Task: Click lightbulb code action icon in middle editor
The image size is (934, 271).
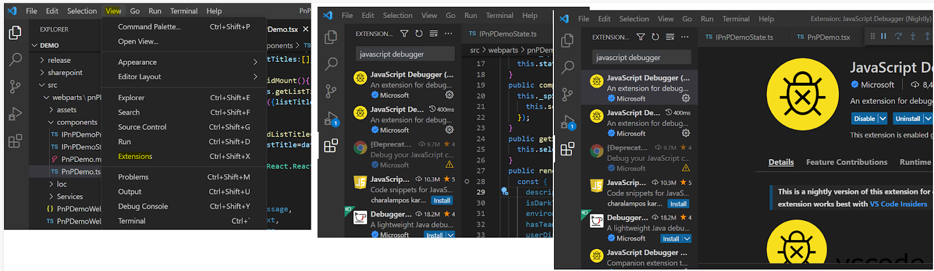Action: pos(504,191)
